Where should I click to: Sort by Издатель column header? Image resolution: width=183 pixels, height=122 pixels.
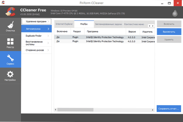point(147,32)
